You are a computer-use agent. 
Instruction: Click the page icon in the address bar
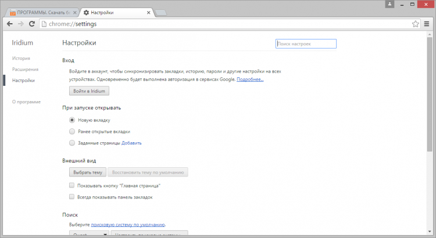tap(44, 24)
